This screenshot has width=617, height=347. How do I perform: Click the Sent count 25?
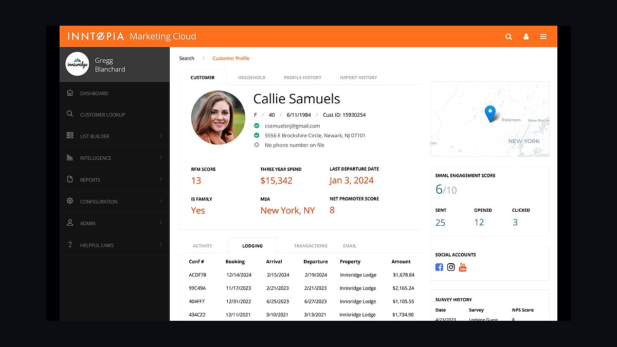coord(440,223)
